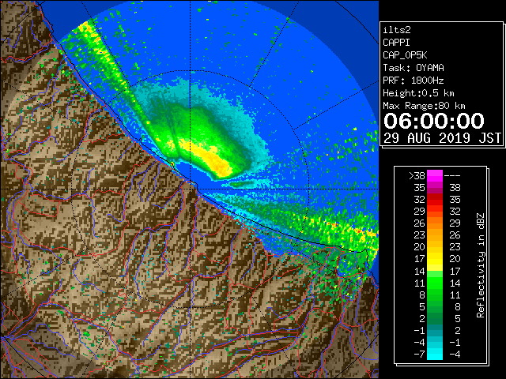Pick the magenta swatch atop the legend
This screenshot has width=506, height=379.
point(435,175)
